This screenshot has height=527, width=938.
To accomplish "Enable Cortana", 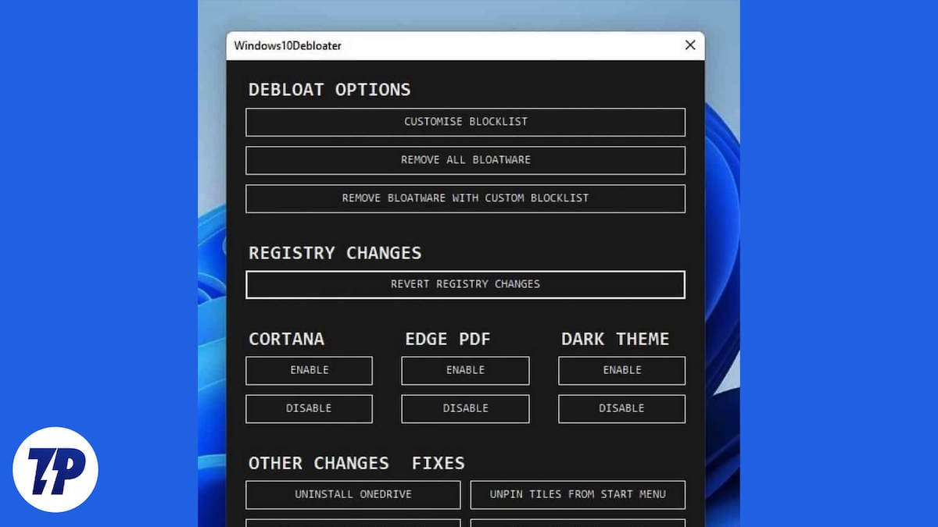I will 309,370.
